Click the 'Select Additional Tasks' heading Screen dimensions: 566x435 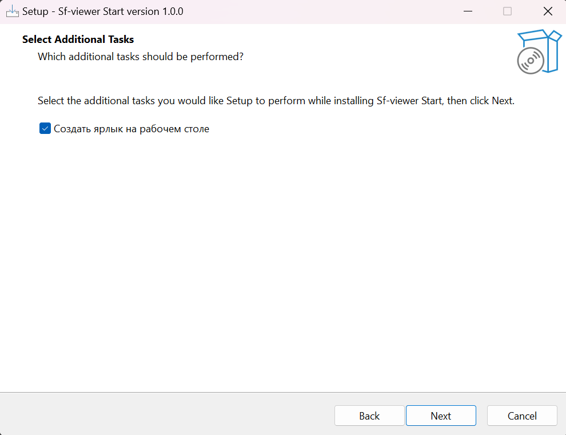[78, 39]
